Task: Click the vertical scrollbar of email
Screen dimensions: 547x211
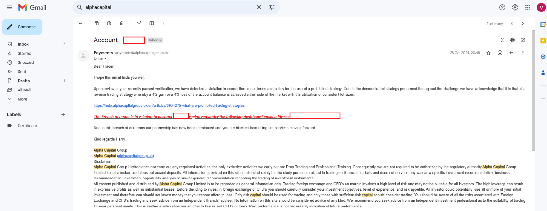Action: coord(533,91)
